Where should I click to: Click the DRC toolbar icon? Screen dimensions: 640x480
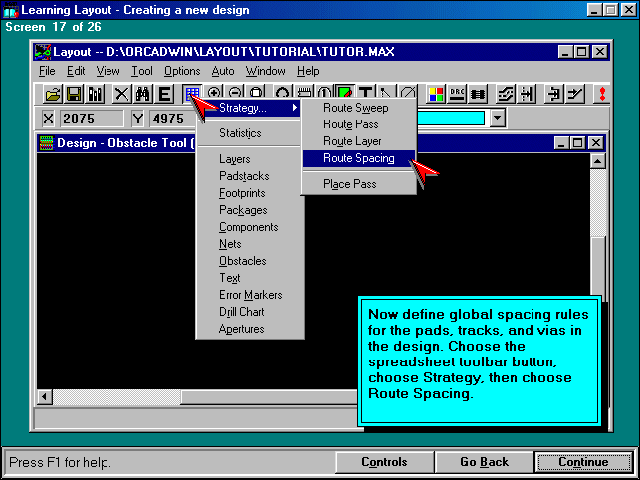(x=458, y=94)
